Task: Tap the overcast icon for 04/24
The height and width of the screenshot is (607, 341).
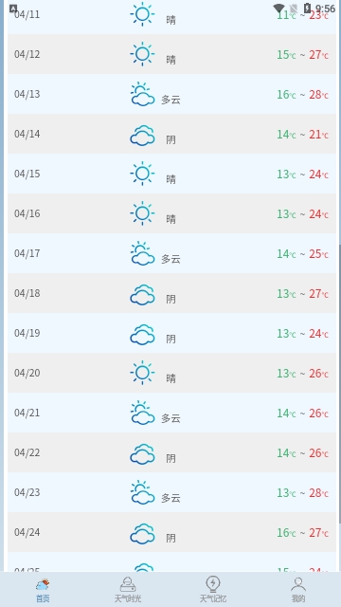Action: coord(142,533)
